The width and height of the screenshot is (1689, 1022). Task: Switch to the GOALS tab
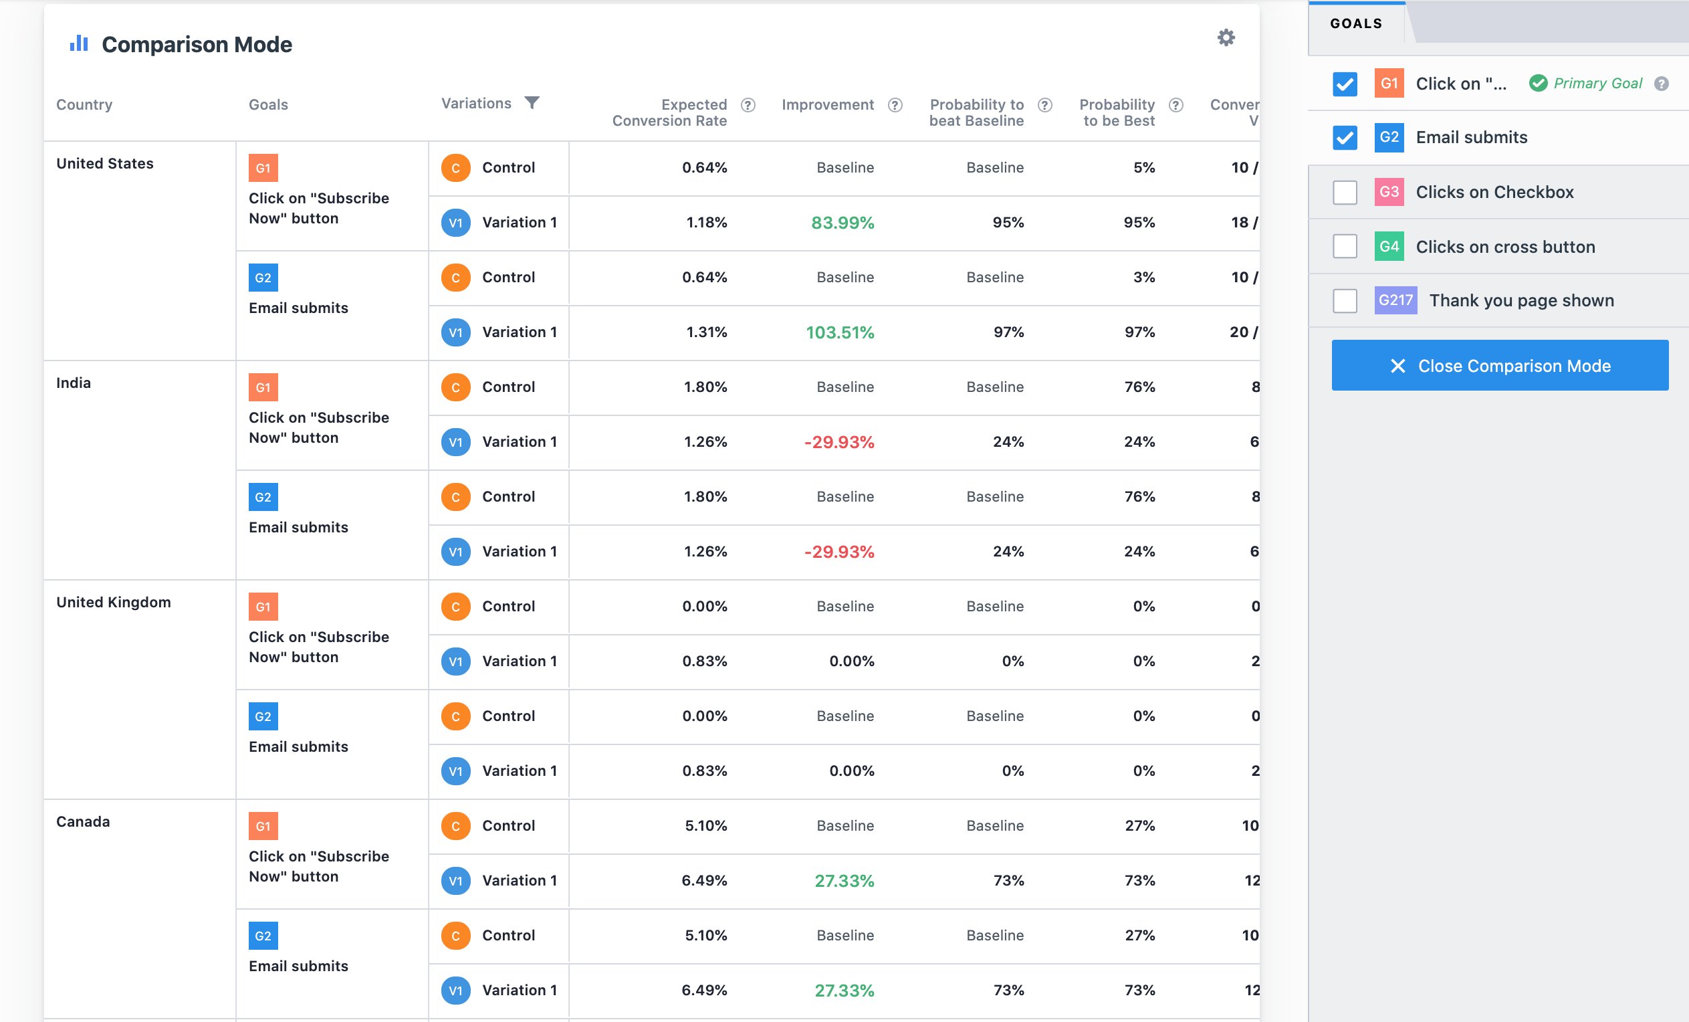pyautogui.click(x=1356, y=23)
